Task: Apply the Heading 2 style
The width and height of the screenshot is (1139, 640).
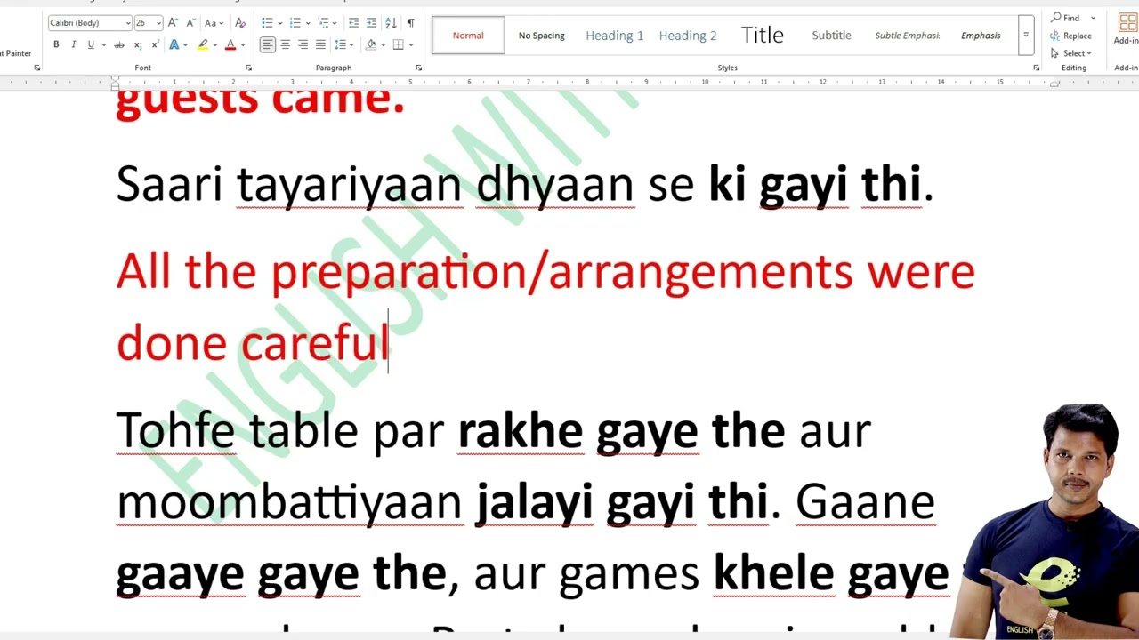Action: [x=688, y=36]
